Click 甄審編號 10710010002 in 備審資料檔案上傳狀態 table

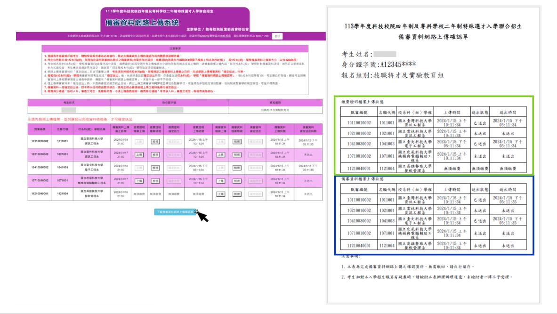click(x=359, y=233)
